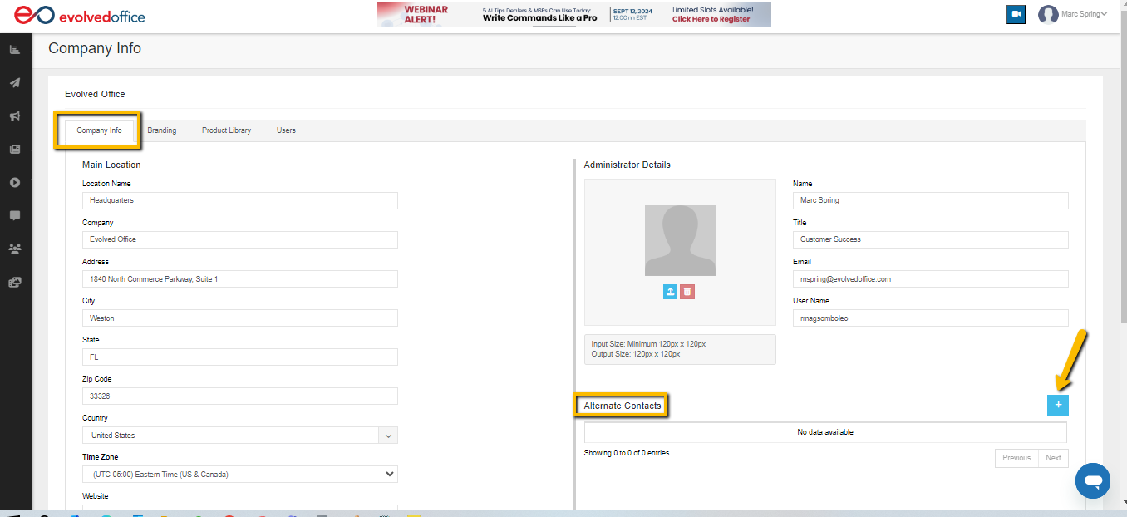Click the evolvedoffice logo

coord(79,16)
